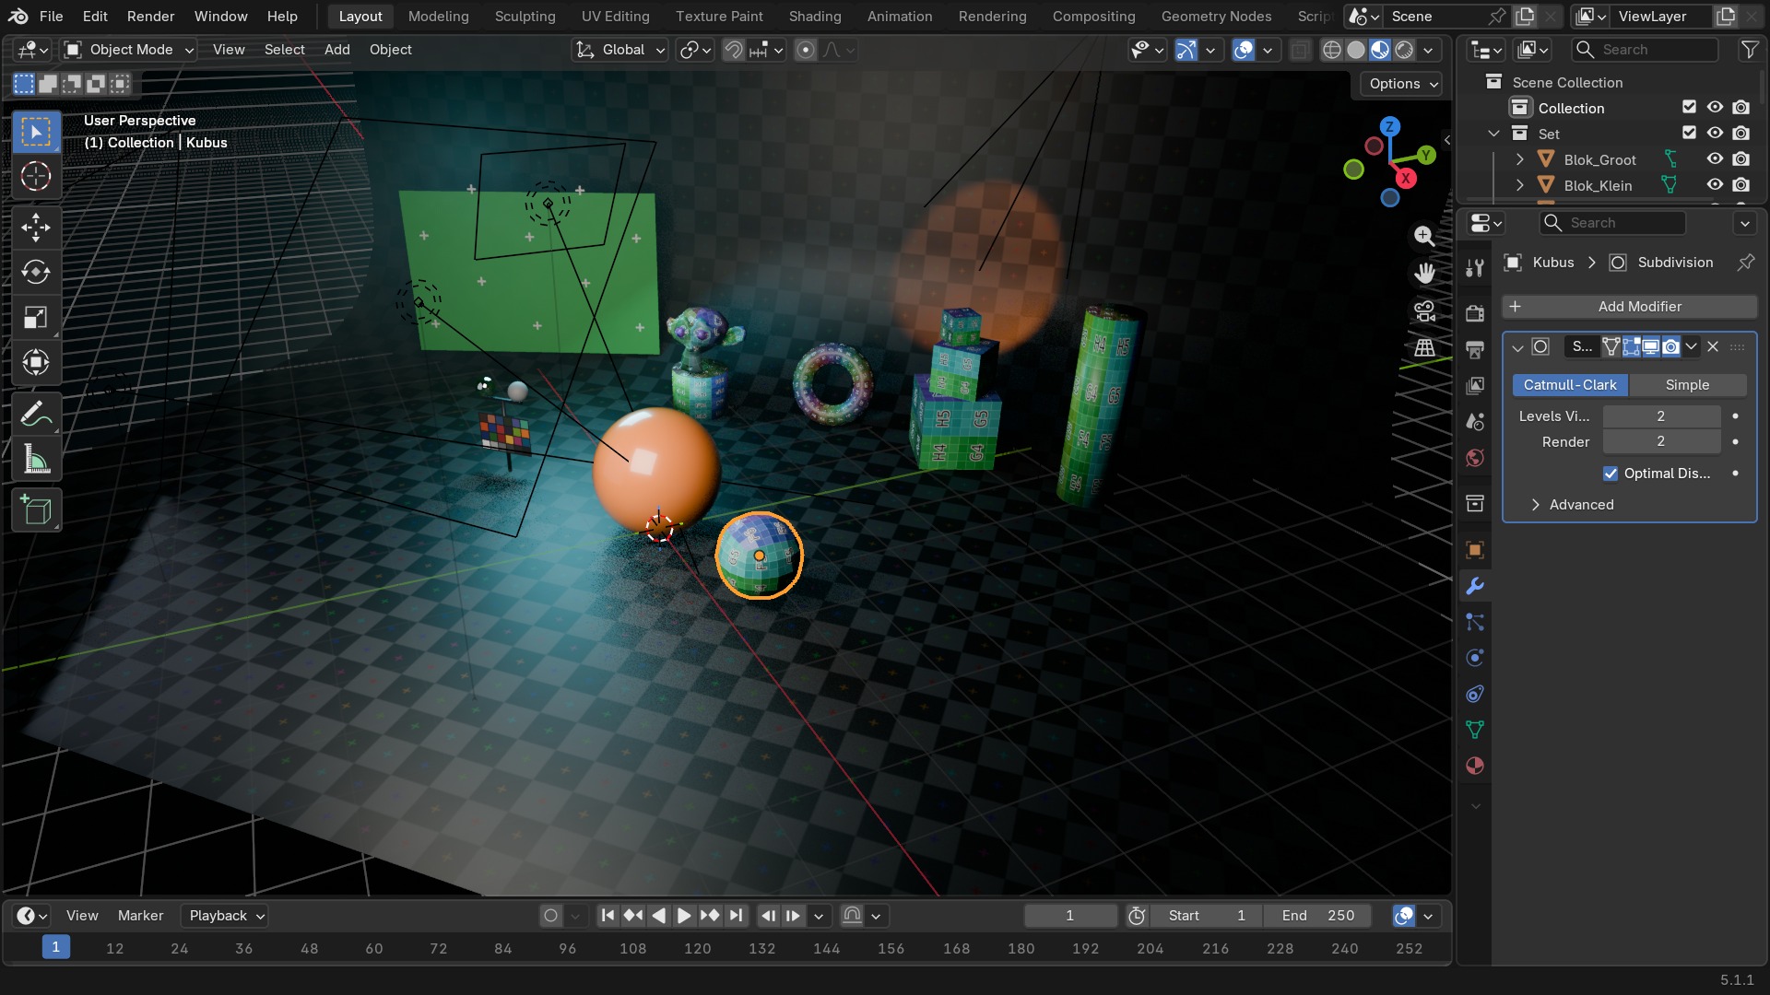Screen dimensions: 1770x995
Task: Hide the Set collection in viewport
Action: 1715,134
